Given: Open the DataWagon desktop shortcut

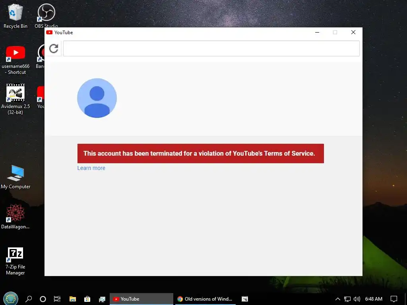Looking at the screenshot, I should tap(16, 217).
